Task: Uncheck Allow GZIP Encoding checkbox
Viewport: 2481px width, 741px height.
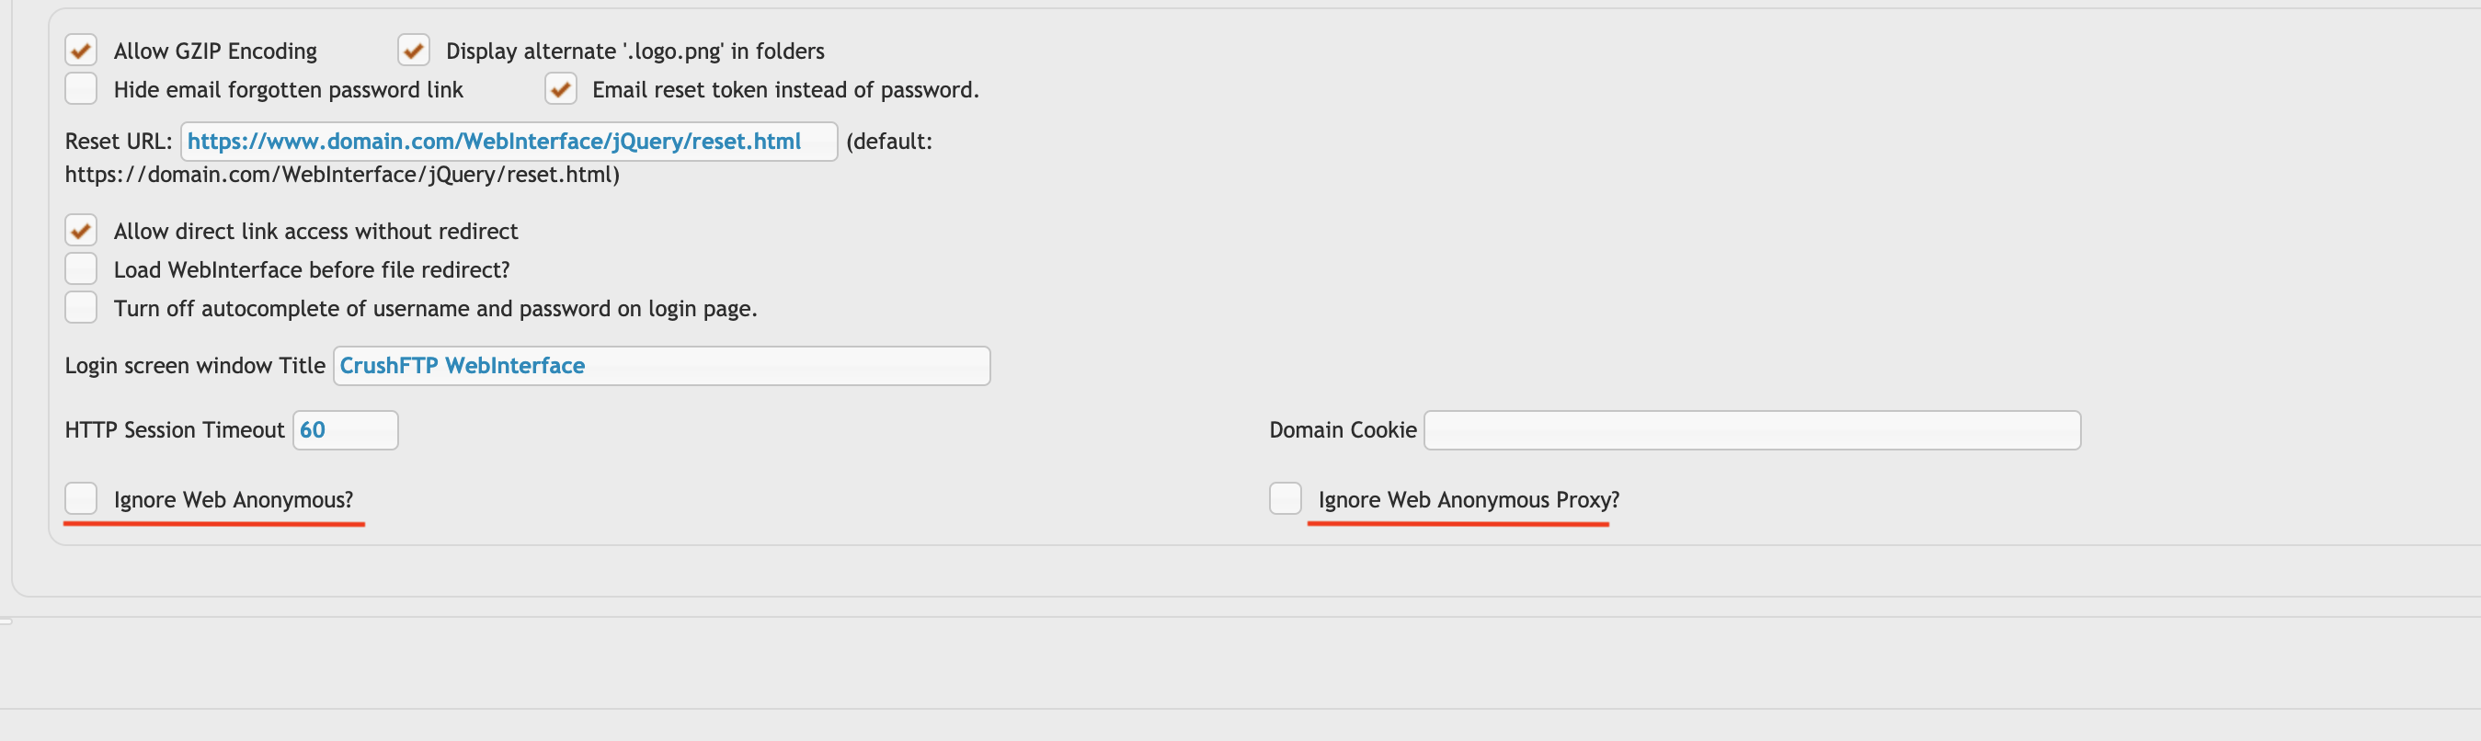Action: pyautogui.click(x=81, y=50)
